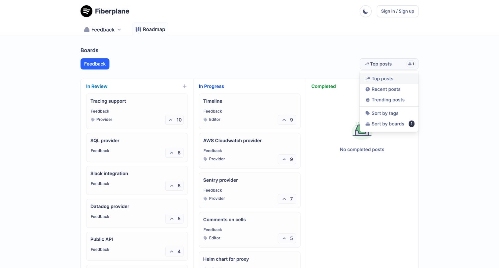Click the Fiberplane logo icon
Screen dimensions: 499x268
(x=86, y=11)
